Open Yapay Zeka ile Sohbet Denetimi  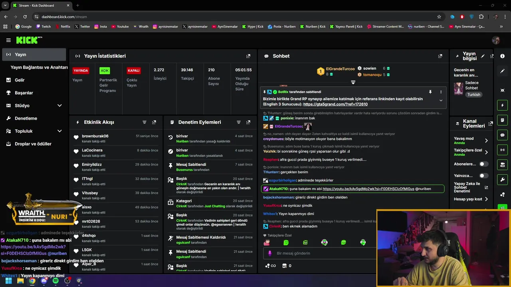point(471,187)
